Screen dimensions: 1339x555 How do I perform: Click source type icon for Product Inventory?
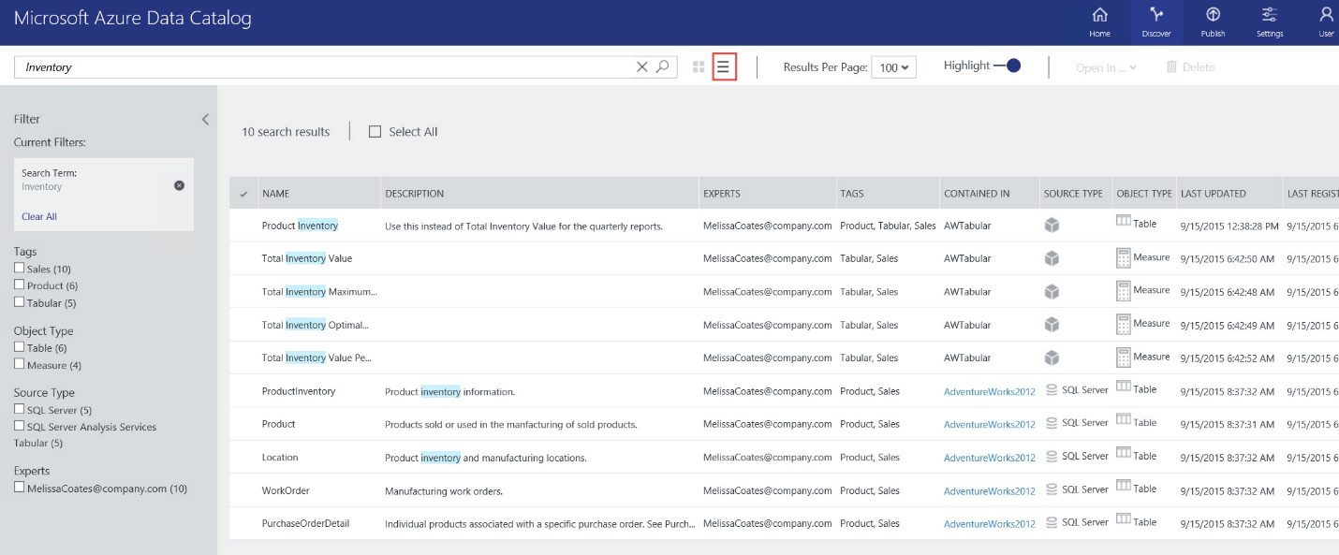point(1052,225)
